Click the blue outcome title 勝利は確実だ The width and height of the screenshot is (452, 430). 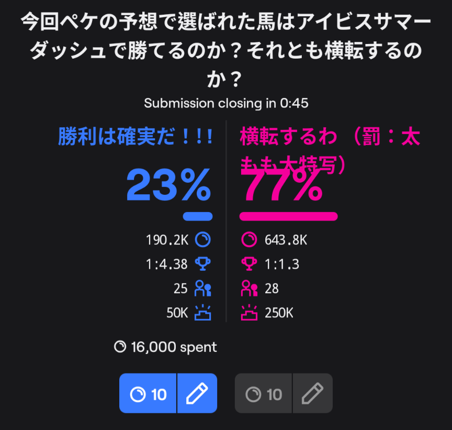[135, 137]
